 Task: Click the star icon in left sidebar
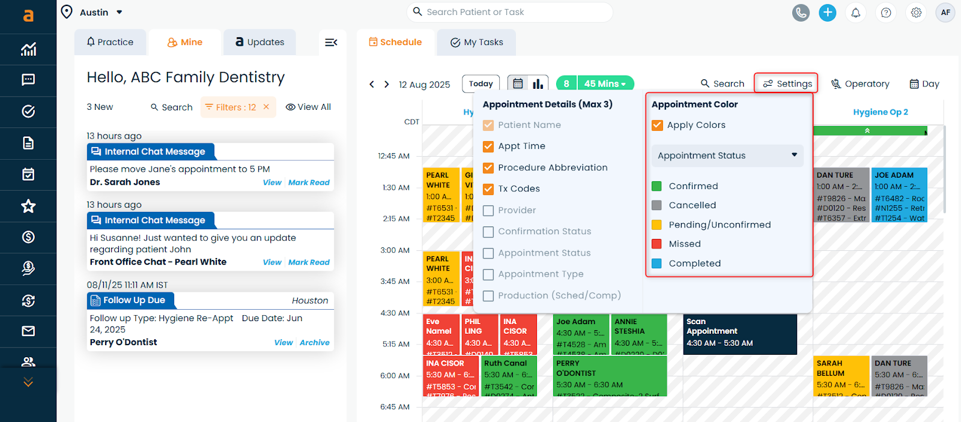pyautogui.click(x=28, y=206)
